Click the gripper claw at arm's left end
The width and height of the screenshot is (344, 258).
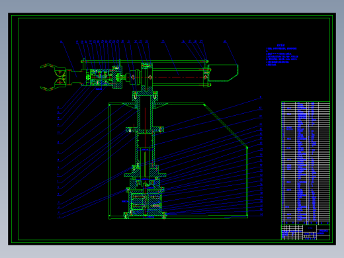point(54,77)
